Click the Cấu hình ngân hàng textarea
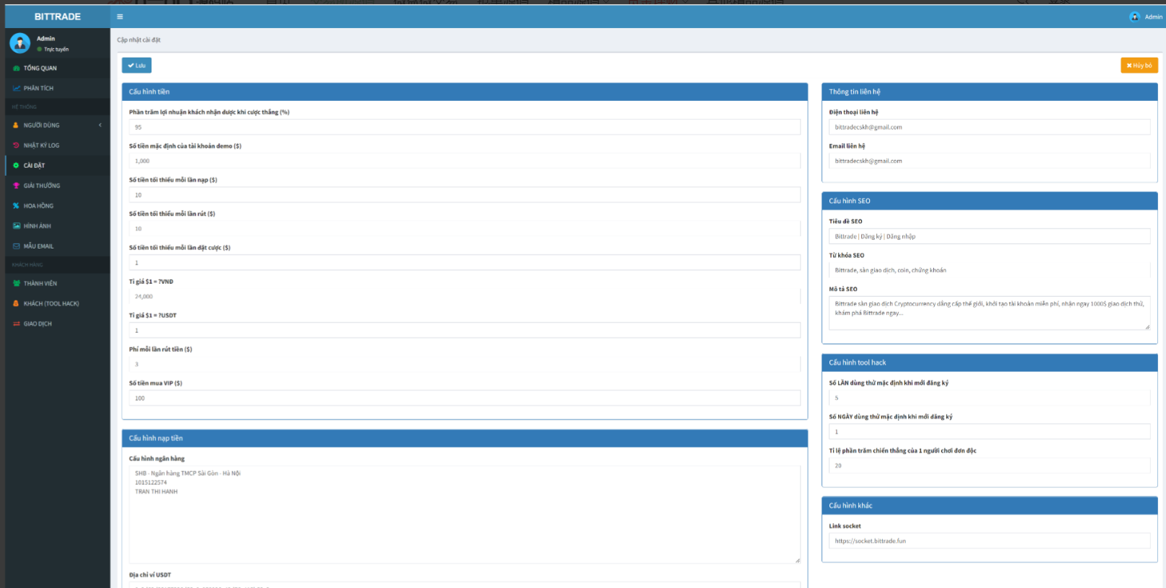The width and height of the screenshot is (1166, 588). pyautogui.click(x=464, y=514)
